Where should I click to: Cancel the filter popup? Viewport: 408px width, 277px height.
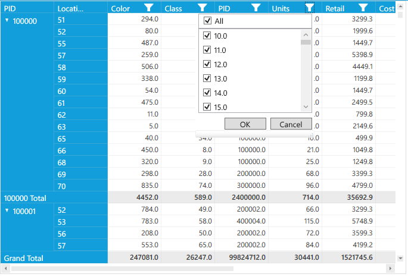coord(291,124)
